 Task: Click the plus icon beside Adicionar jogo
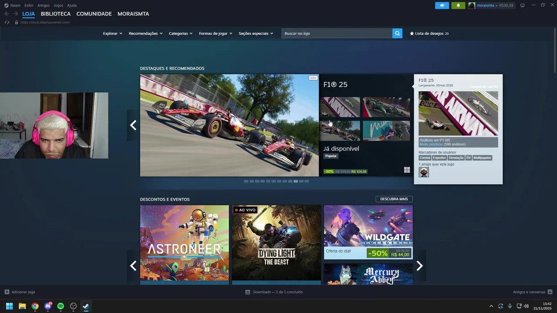click(x=7, y=292)
